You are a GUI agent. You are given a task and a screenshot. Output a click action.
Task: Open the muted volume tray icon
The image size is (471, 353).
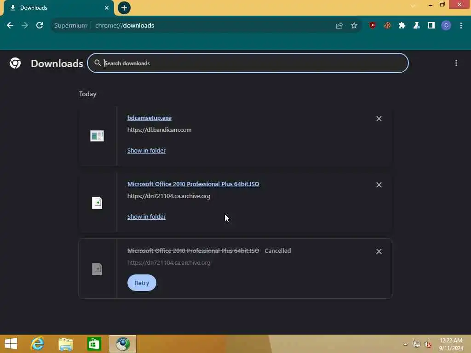pyautogui.click(x=428, y=344)
